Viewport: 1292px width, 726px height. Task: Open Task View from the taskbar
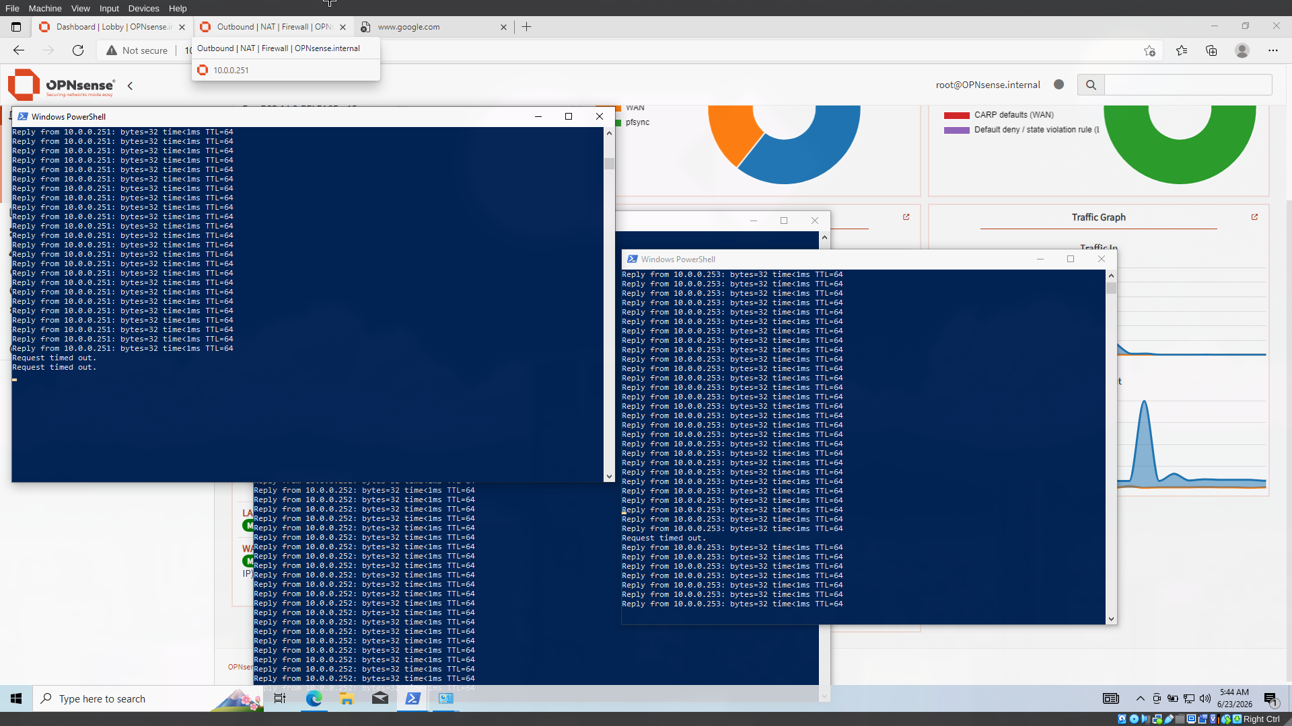click(x=280, y=699)
